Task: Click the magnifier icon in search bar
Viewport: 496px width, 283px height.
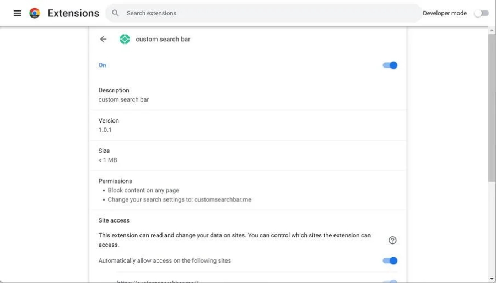Action: tap(115, 13)
